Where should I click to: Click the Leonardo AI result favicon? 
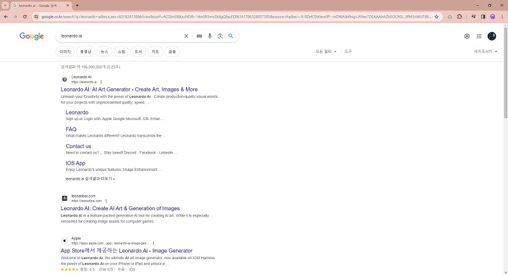click(65, 79)
